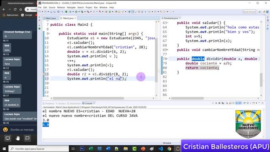Expand the Run dropdown arrow
The image size is (270, 152).
[x=79, y=12]
